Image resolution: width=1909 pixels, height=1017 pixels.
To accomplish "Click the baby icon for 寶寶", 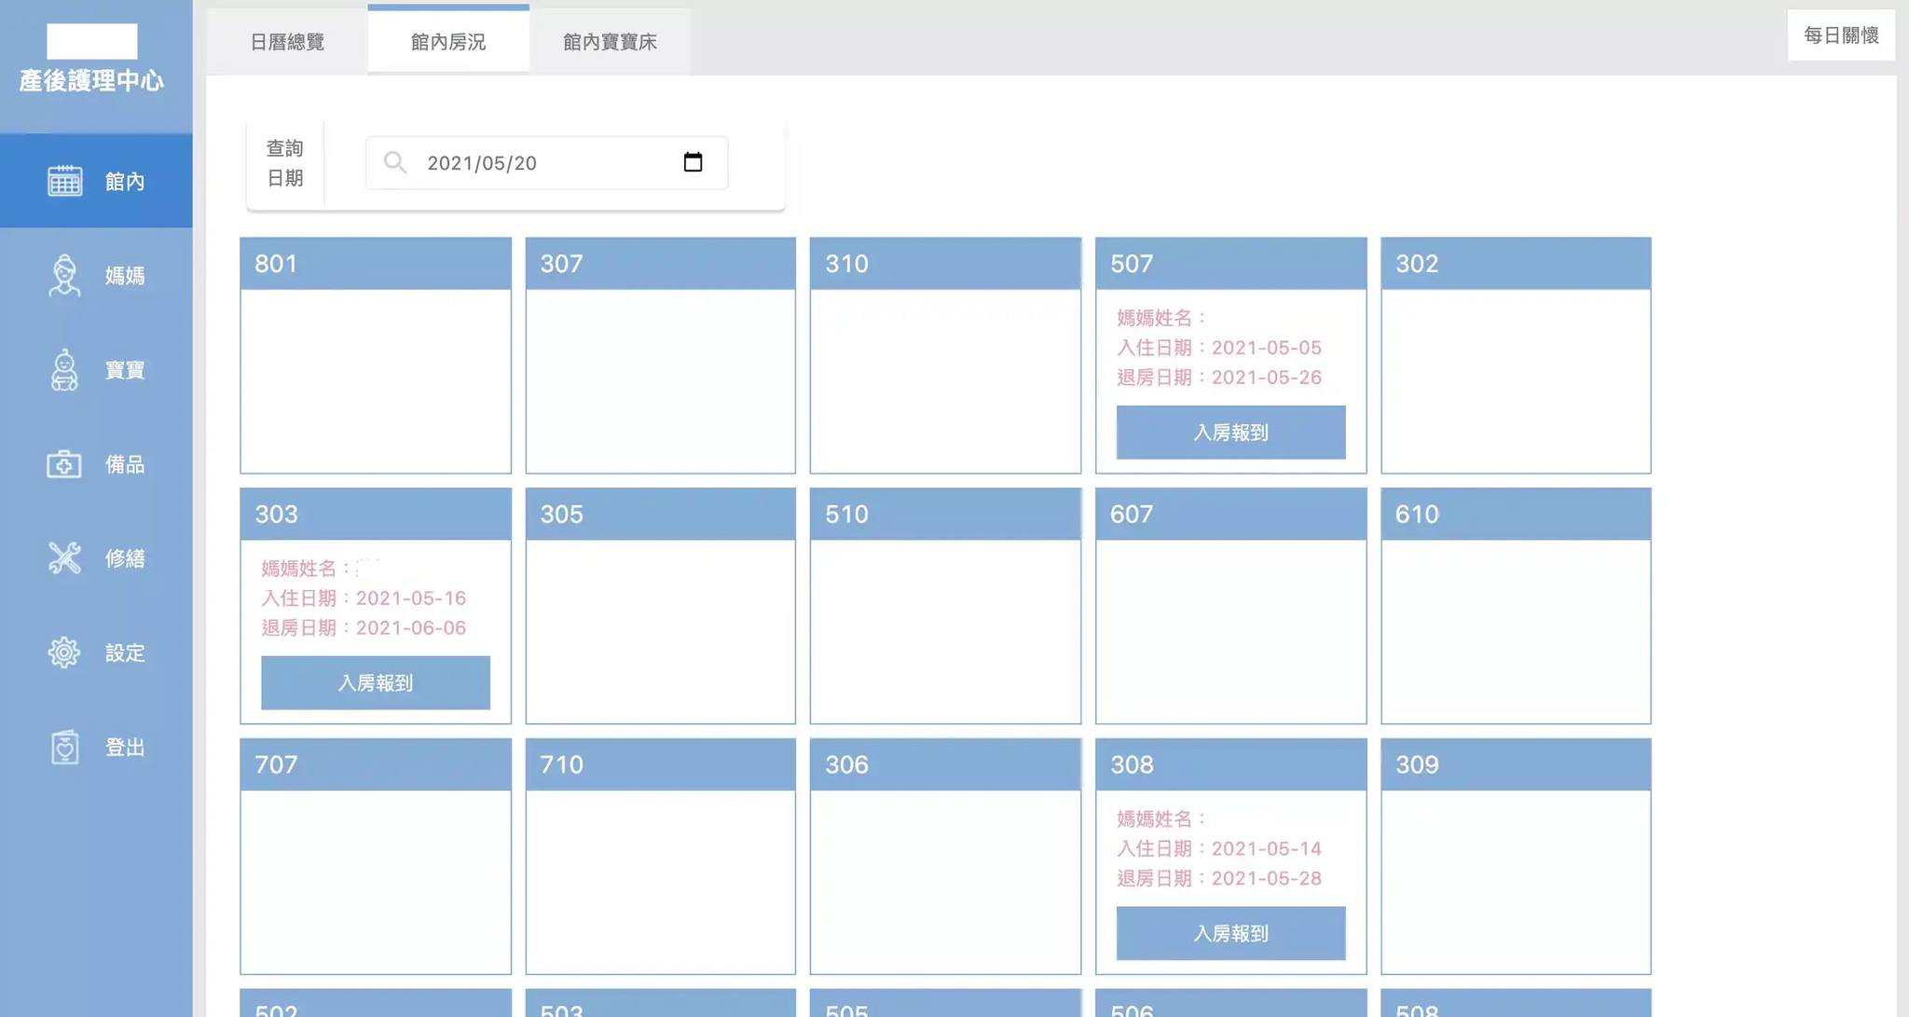I will 64,370.
